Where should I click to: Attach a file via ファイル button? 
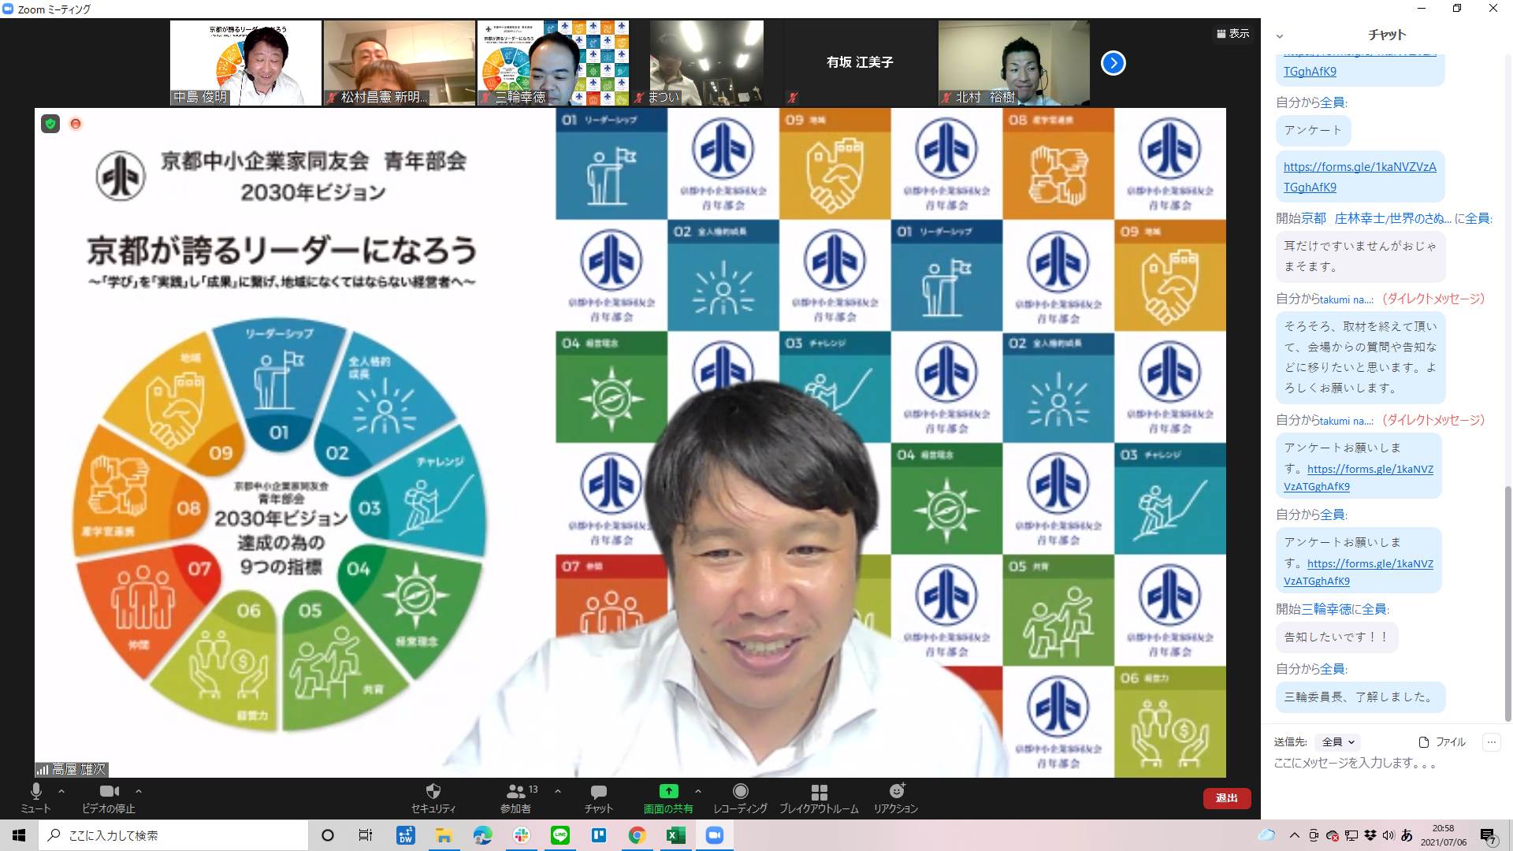[1442, 741]
